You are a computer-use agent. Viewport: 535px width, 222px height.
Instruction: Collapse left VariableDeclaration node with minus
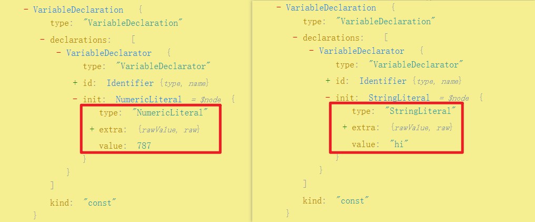(26, 9)
